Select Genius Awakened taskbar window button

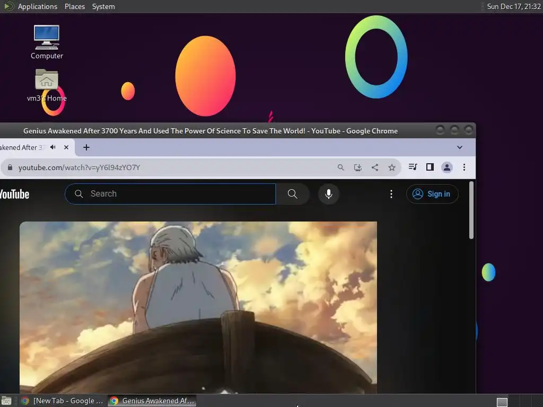coord(152,401)
